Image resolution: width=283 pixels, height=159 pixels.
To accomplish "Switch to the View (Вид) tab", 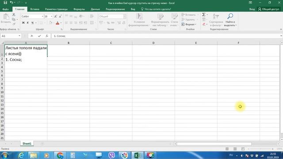I will click(133, 9).
